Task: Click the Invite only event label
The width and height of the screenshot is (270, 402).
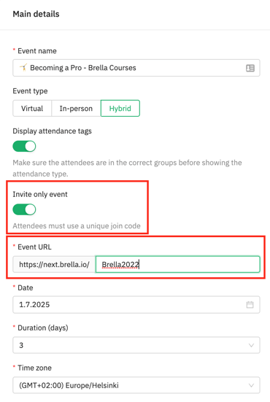Action: tap(40, 194)
